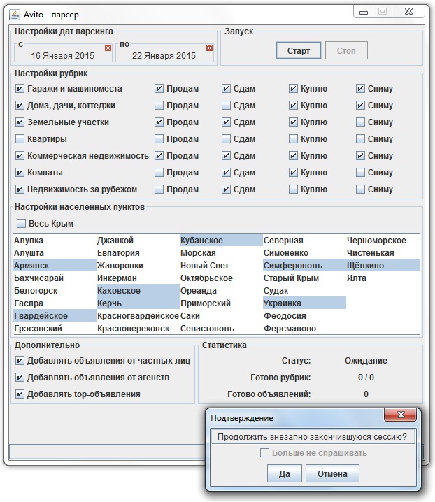Enable the Квартиры category checkbox
Screen dimensions: 435x502
pos(20,139)
